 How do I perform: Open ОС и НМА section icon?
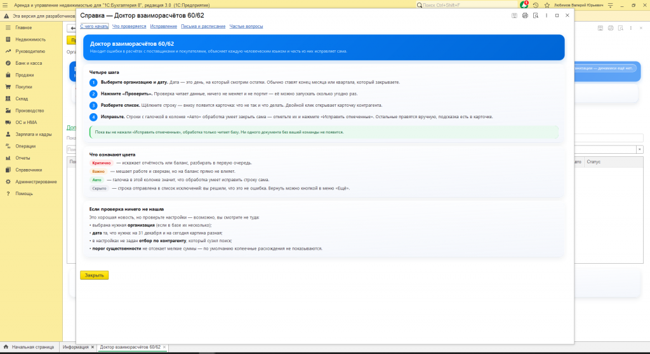pos(8,123)
